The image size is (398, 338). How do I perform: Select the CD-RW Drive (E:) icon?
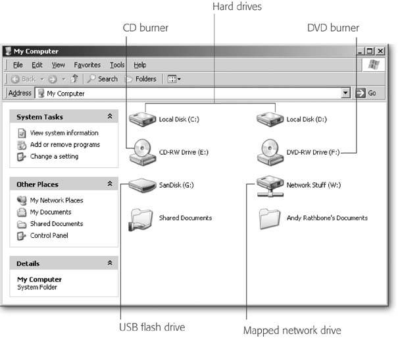(143, 152)
